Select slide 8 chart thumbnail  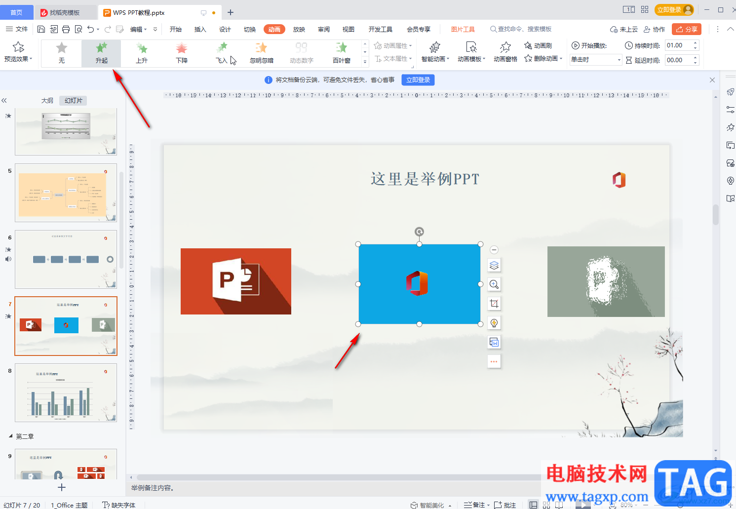tap(66, 393)
